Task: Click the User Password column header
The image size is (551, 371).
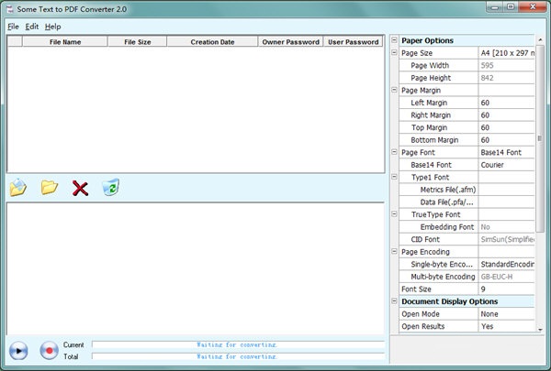Action: [x=354, y=42]
